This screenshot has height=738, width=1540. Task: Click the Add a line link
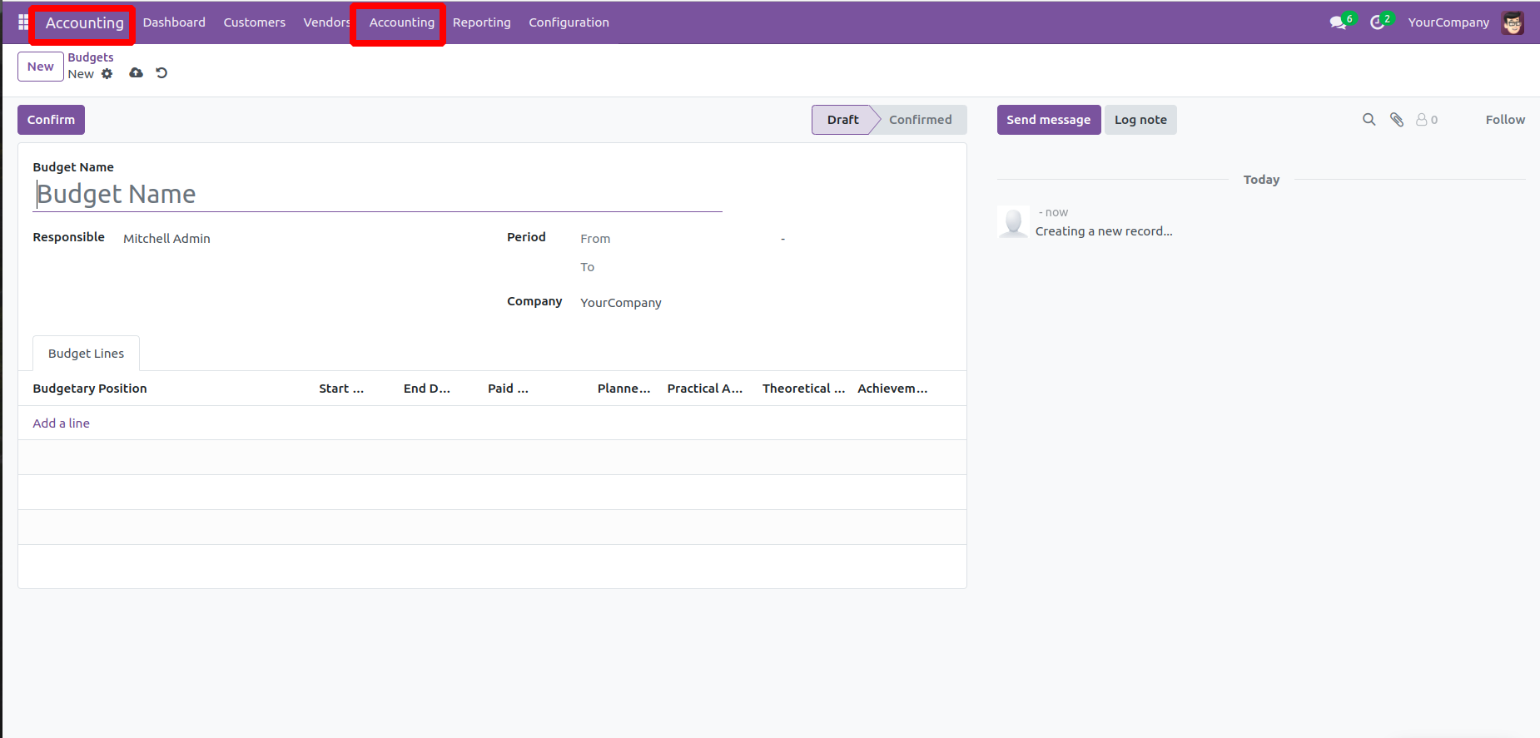[61, 423]
